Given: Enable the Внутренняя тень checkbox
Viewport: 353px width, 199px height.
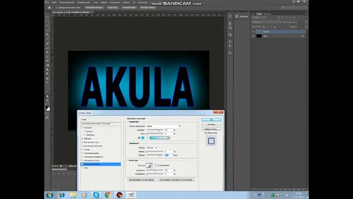Looking at the screenshot, I should [x=82, y=142].
